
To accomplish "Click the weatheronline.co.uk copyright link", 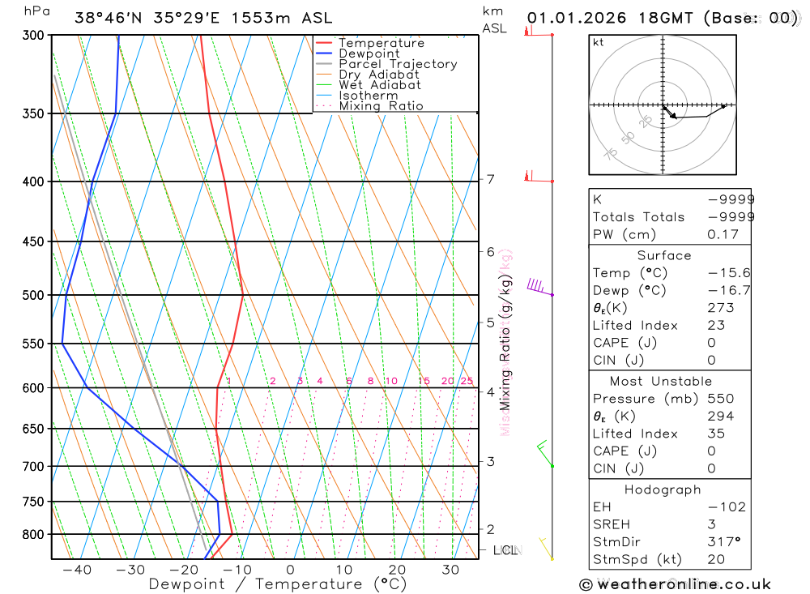I will point(676,585).
